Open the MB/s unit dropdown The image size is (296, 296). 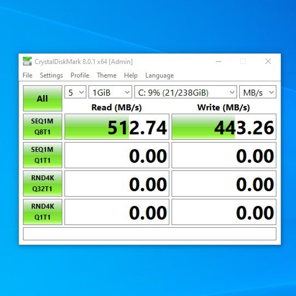258,92
